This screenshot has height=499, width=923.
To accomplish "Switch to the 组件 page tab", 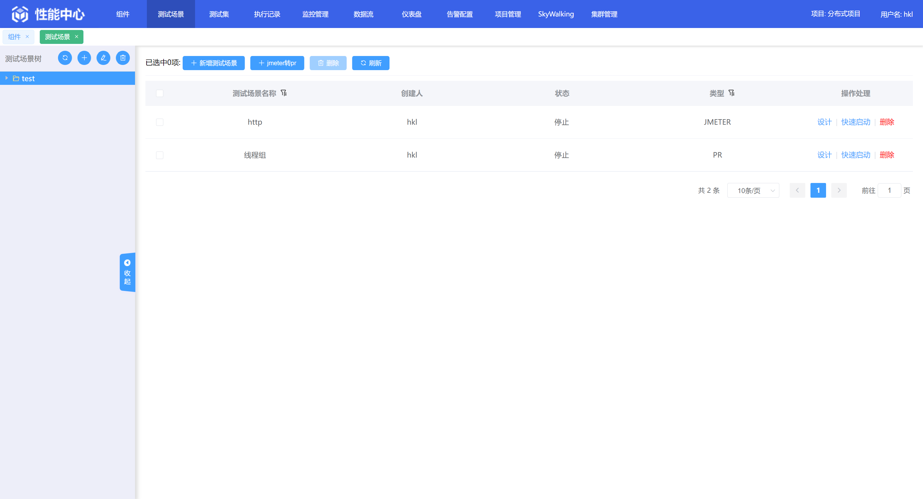I will pos(14,37).
